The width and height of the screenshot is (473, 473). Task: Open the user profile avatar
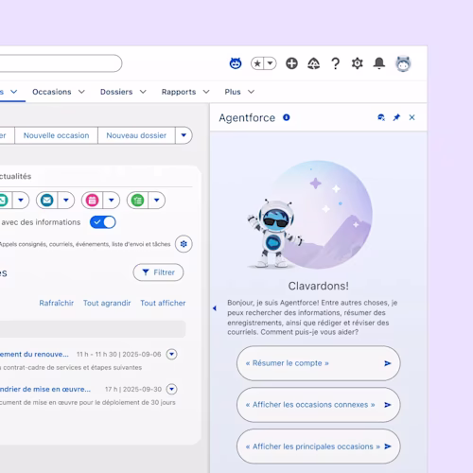point(403,64)
